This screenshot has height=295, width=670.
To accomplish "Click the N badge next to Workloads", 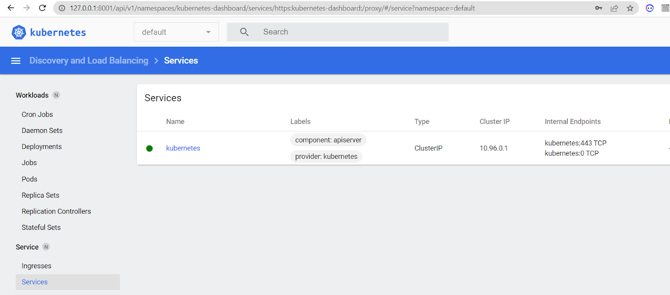I will pyautogui.click(x=56, y=95).
